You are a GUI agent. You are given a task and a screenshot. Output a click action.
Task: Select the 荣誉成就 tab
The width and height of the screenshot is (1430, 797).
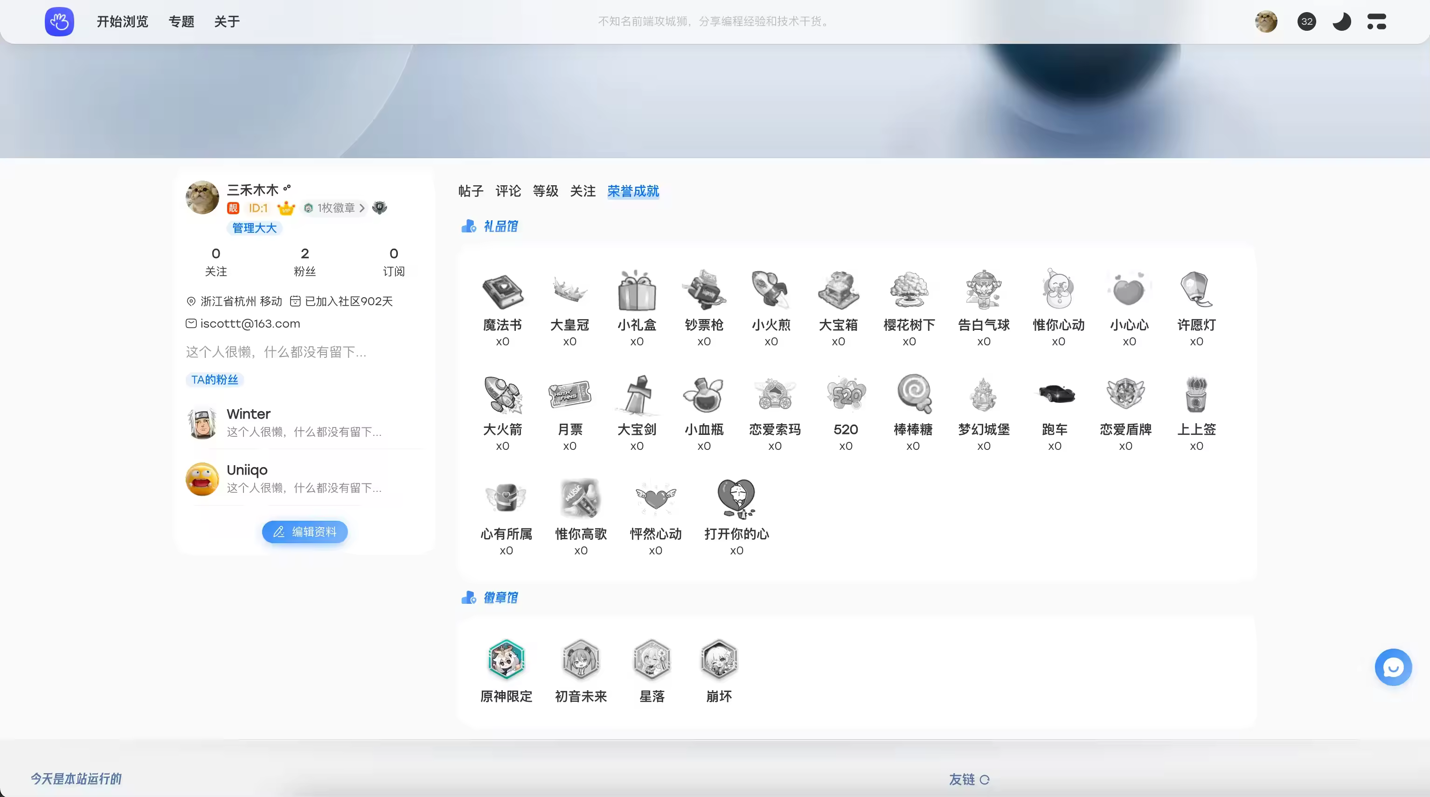[633, 191]
